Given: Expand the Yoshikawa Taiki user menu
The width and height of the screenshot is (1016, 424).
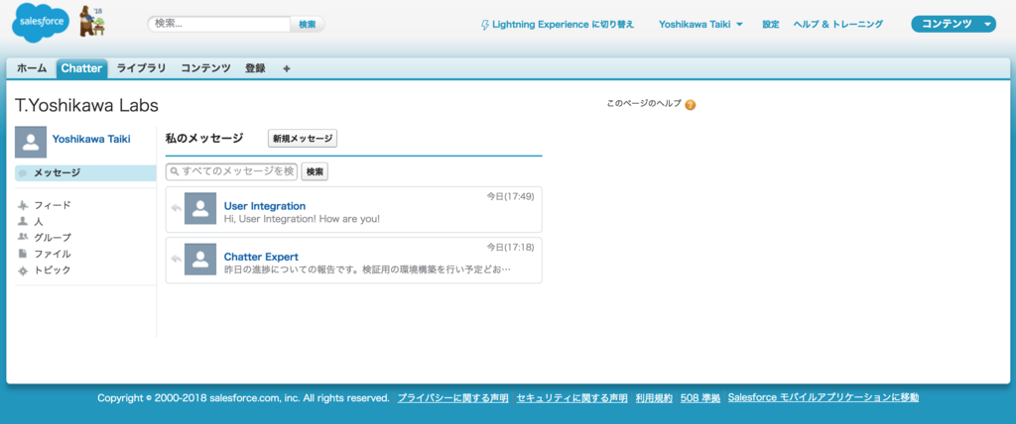Looking at the screenshot, I should pos(700,25).
